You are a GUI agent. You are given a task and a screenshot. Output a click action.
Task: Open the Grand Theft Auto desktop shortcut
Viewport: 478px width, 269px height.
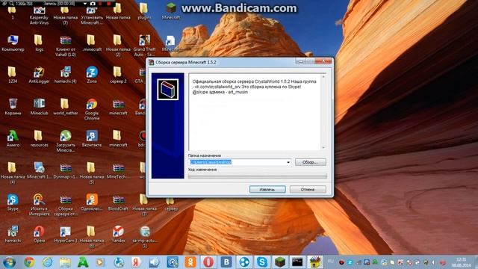click(x=144, y=45)
